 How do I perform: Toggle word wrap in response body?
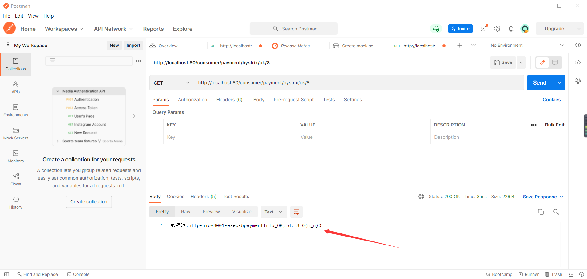(x=296, y=212)
